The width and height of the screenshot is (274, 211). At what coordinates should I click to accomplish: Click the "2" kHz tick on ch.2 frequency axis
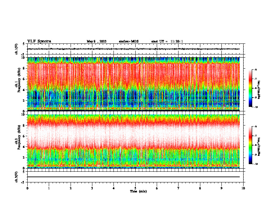(x=24, y=158)
